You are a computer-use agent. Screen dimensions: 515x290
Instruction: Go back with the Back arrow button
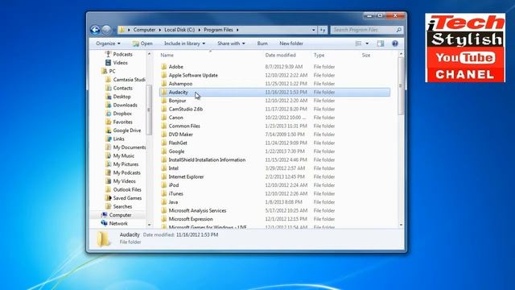[95, 30]
